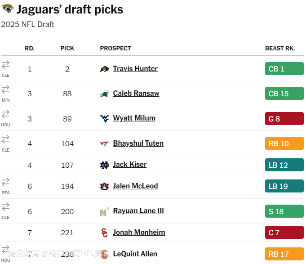
Task: Click the MIN trade arrows for pick 88
Action: (5, 89)
